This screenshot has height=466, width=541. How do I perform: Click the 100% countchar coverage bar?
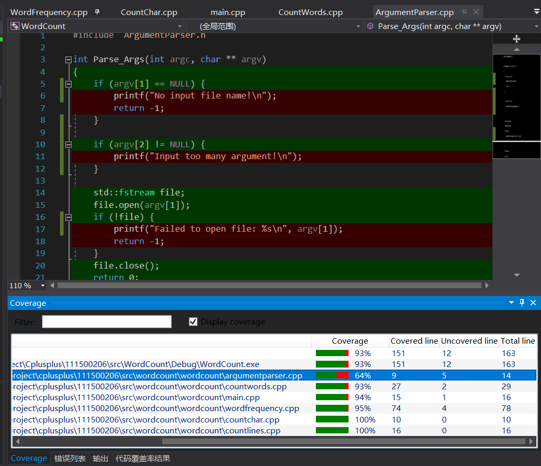(332, 419)
